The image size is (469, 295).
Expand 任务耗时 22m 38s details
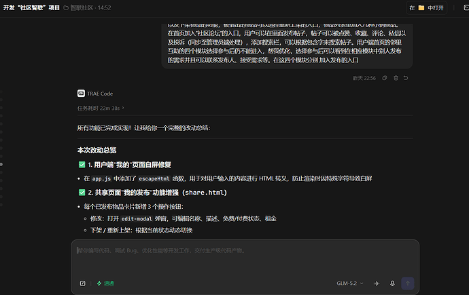click(x=101, y=108)
